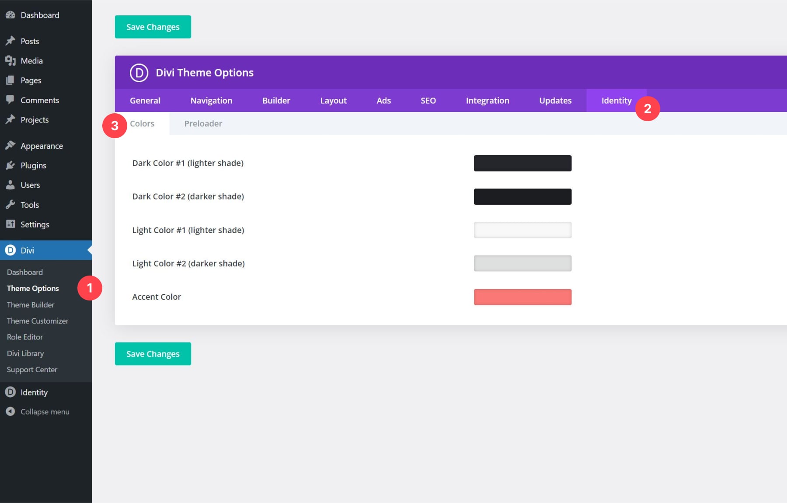This screenshot has height=503, width=787.
Task: Click the Divi logo icon in sidebar
Action: click(10, 250)
